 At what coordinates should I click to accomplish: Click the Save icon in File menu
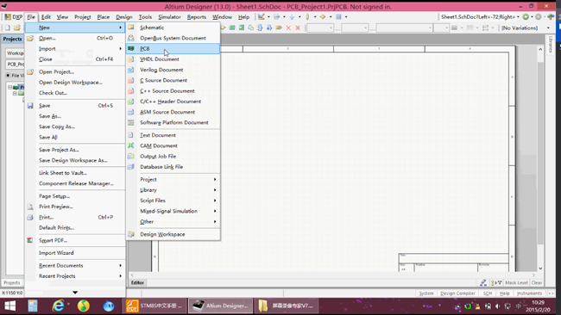pos(30,106)
